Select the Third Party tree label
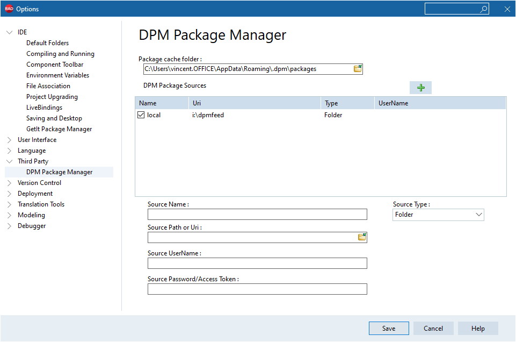516x342 pixels. [x=33, y=161]
